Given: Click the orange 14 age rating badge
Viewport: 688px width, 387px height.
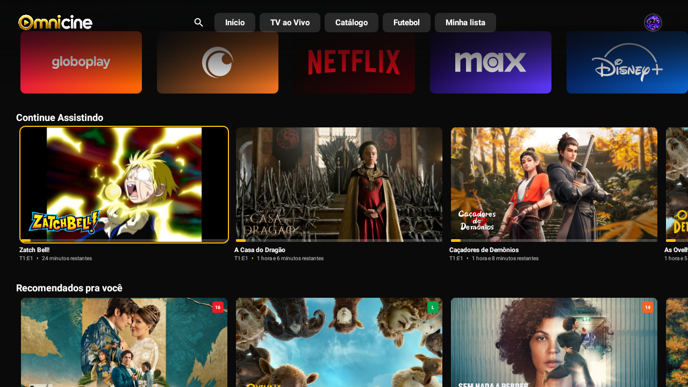Looking at the screenshot, I should (648, 307).
